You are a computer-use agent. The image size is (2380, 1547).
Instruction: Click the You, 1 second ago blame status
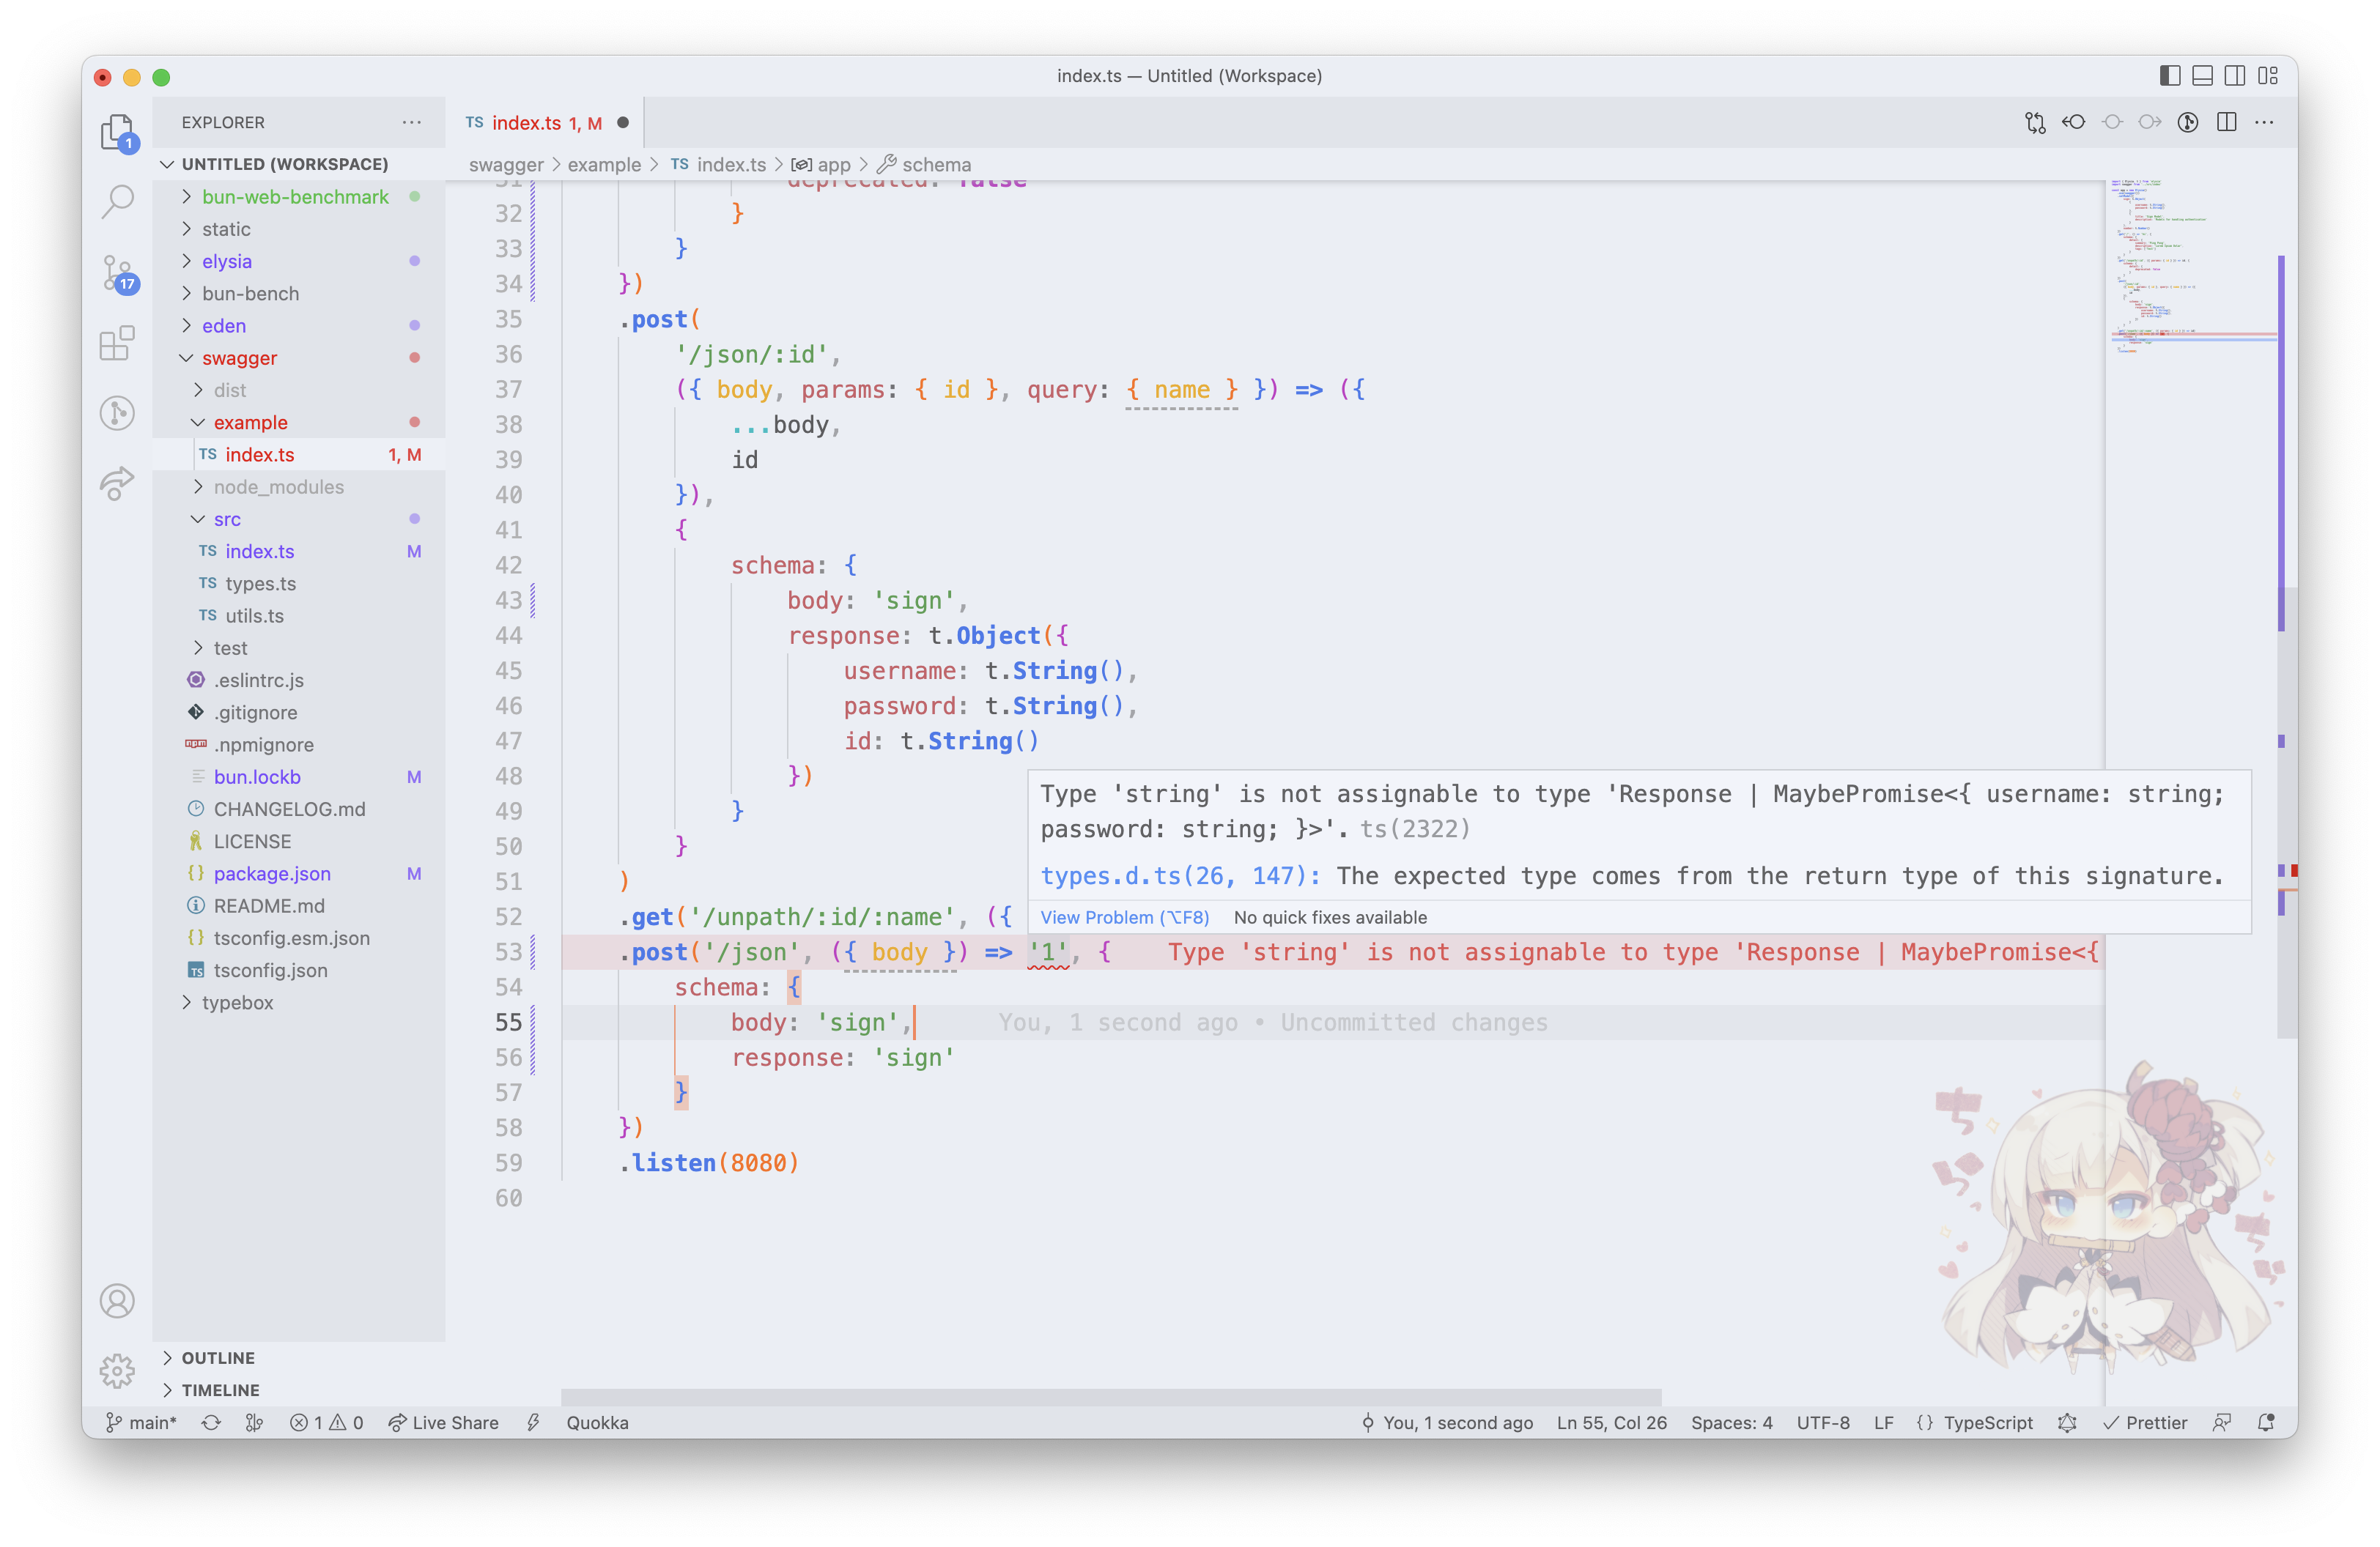pyautogui.click(x=1447, y=1422)
